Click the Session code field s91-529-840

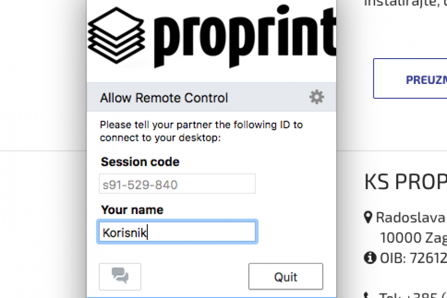tap(177, 184)
